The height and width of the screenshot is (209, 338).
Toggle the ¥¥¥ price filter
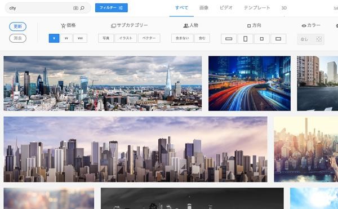(x=80, y=38)
